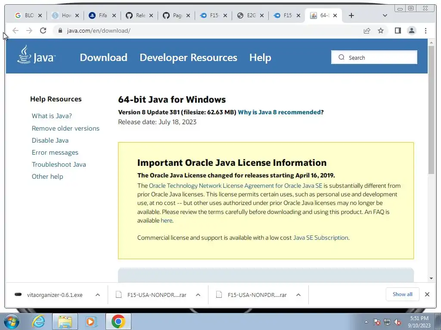The height and width of the screenshot is (330, 441).
Task: View site lock information icon
Action: point(60,31)
